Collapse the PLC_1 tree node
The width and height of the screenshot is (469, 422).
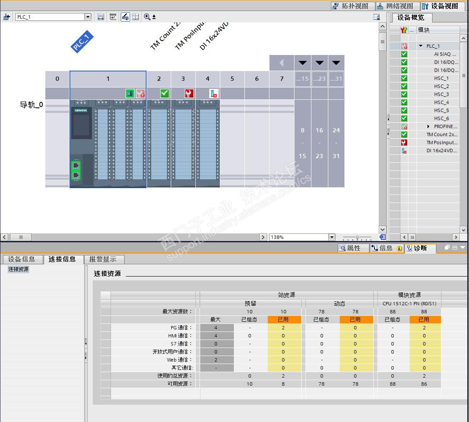421,46
